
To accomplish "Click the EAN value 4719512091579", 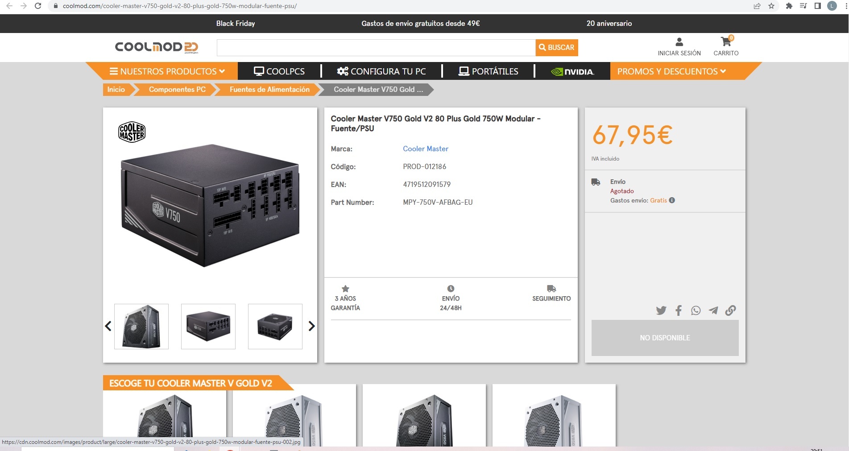I will [427, 184].
